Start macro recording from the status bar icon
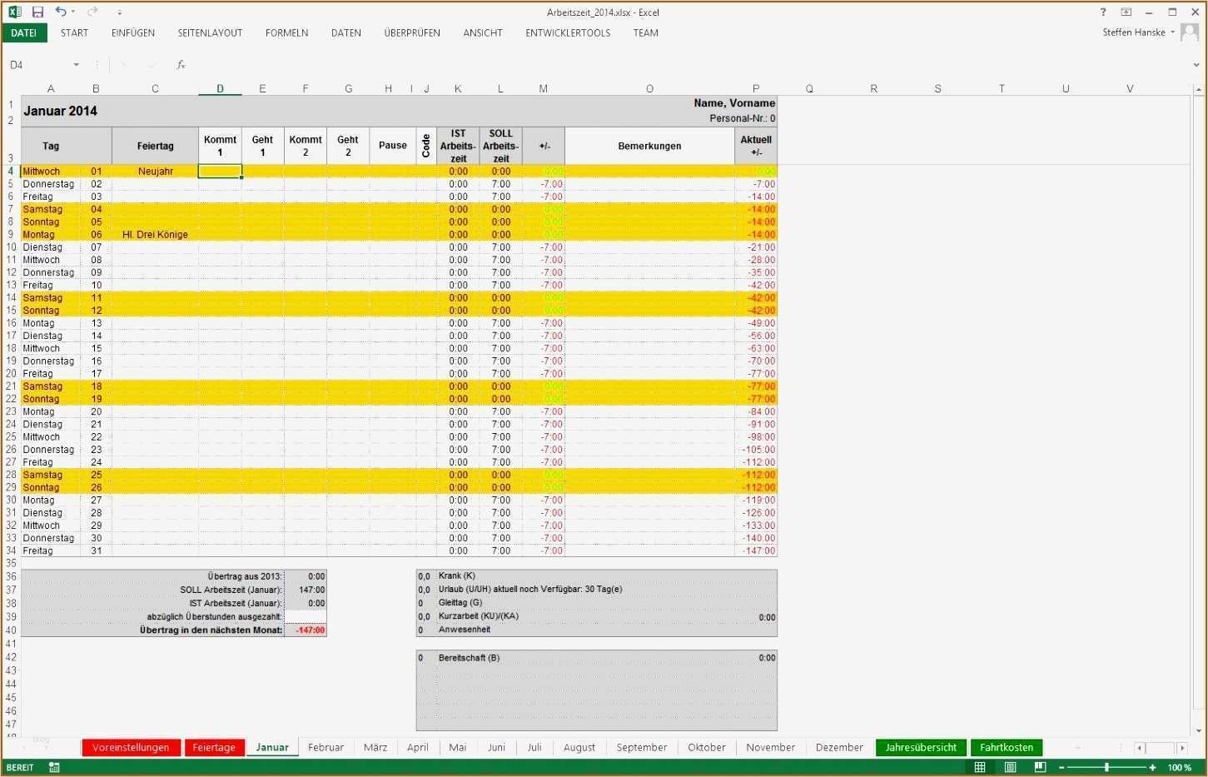 point(53,767)
